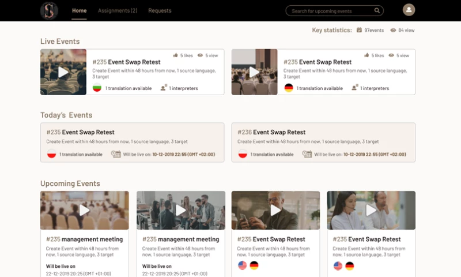Switch to the Home tab
Image resolution: width=461 pixels, height=277 pixels.
coord(80,10)
